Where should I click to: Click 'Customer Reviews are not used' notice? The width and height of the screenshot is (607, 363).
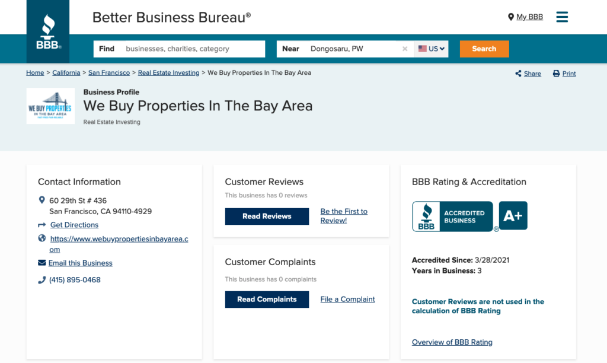click(478, 306)
